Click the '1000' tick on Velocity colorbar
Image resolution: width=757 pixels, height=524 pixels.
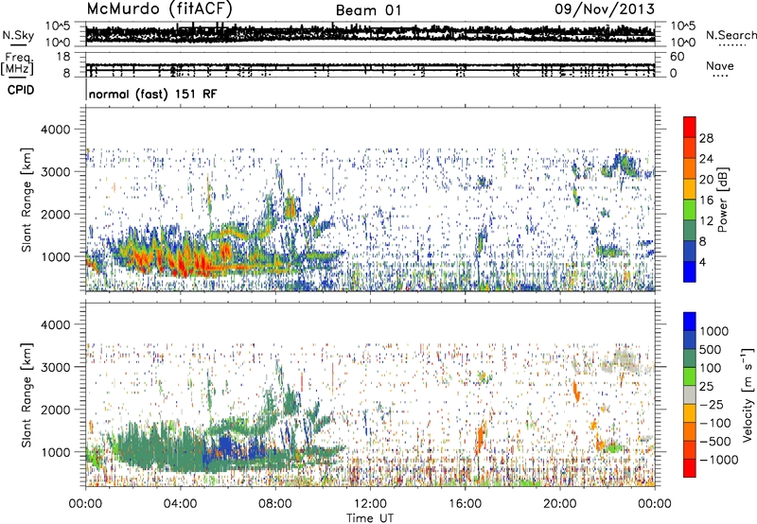pos(714,331)
